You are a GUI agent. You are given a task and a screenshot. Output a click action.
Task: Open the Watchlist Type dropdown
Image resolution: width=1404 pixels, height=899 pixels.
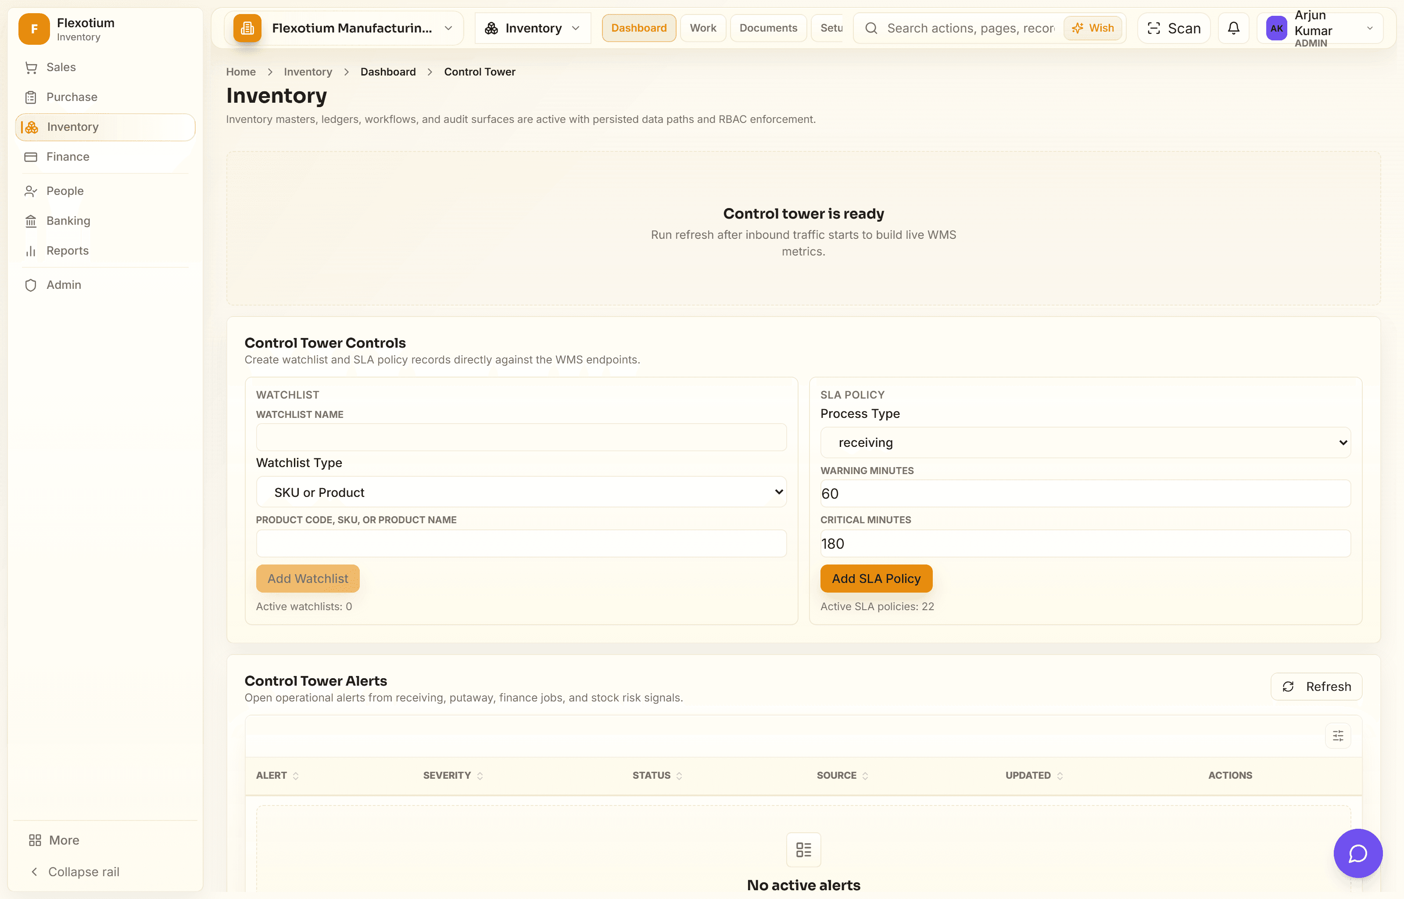(521, 492)
